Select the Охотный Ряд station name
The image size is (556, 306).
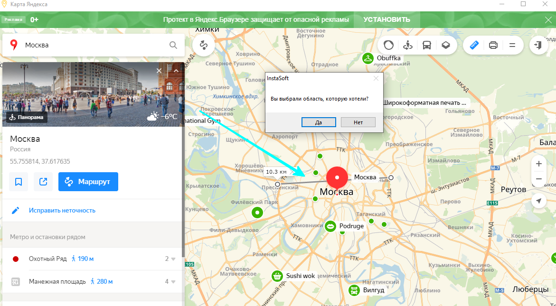point(48,259)
